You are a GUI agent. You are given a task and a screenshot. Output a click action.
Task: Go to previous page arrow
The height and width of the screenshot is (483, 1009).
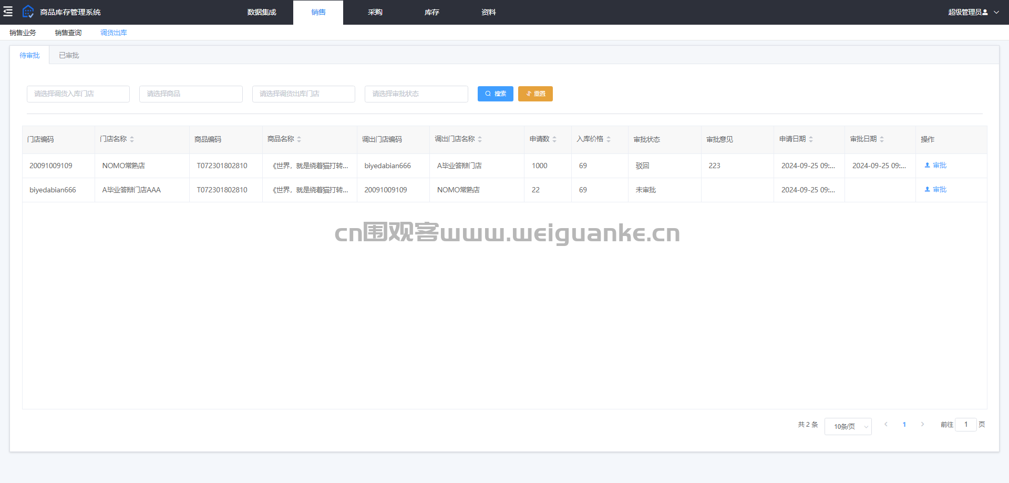[x=886, y=424]
